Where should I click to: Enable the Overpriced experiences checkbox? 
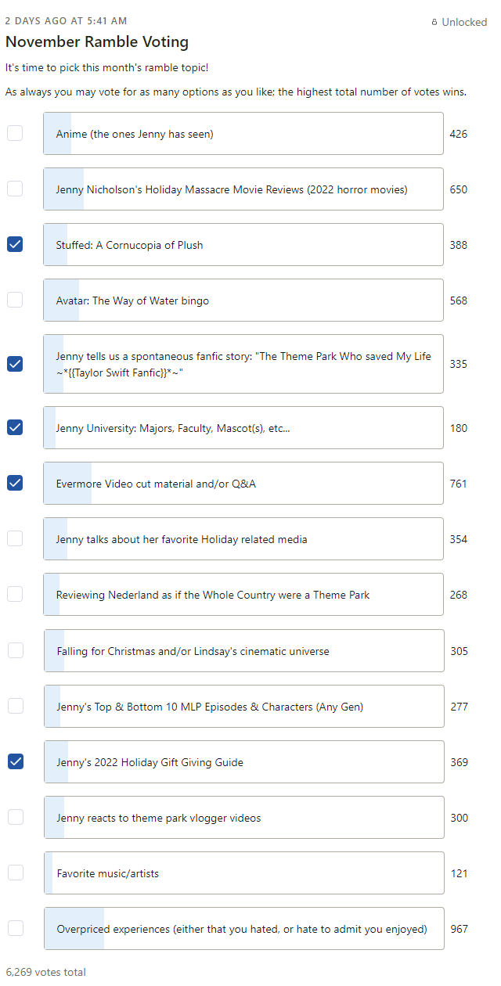15,928
